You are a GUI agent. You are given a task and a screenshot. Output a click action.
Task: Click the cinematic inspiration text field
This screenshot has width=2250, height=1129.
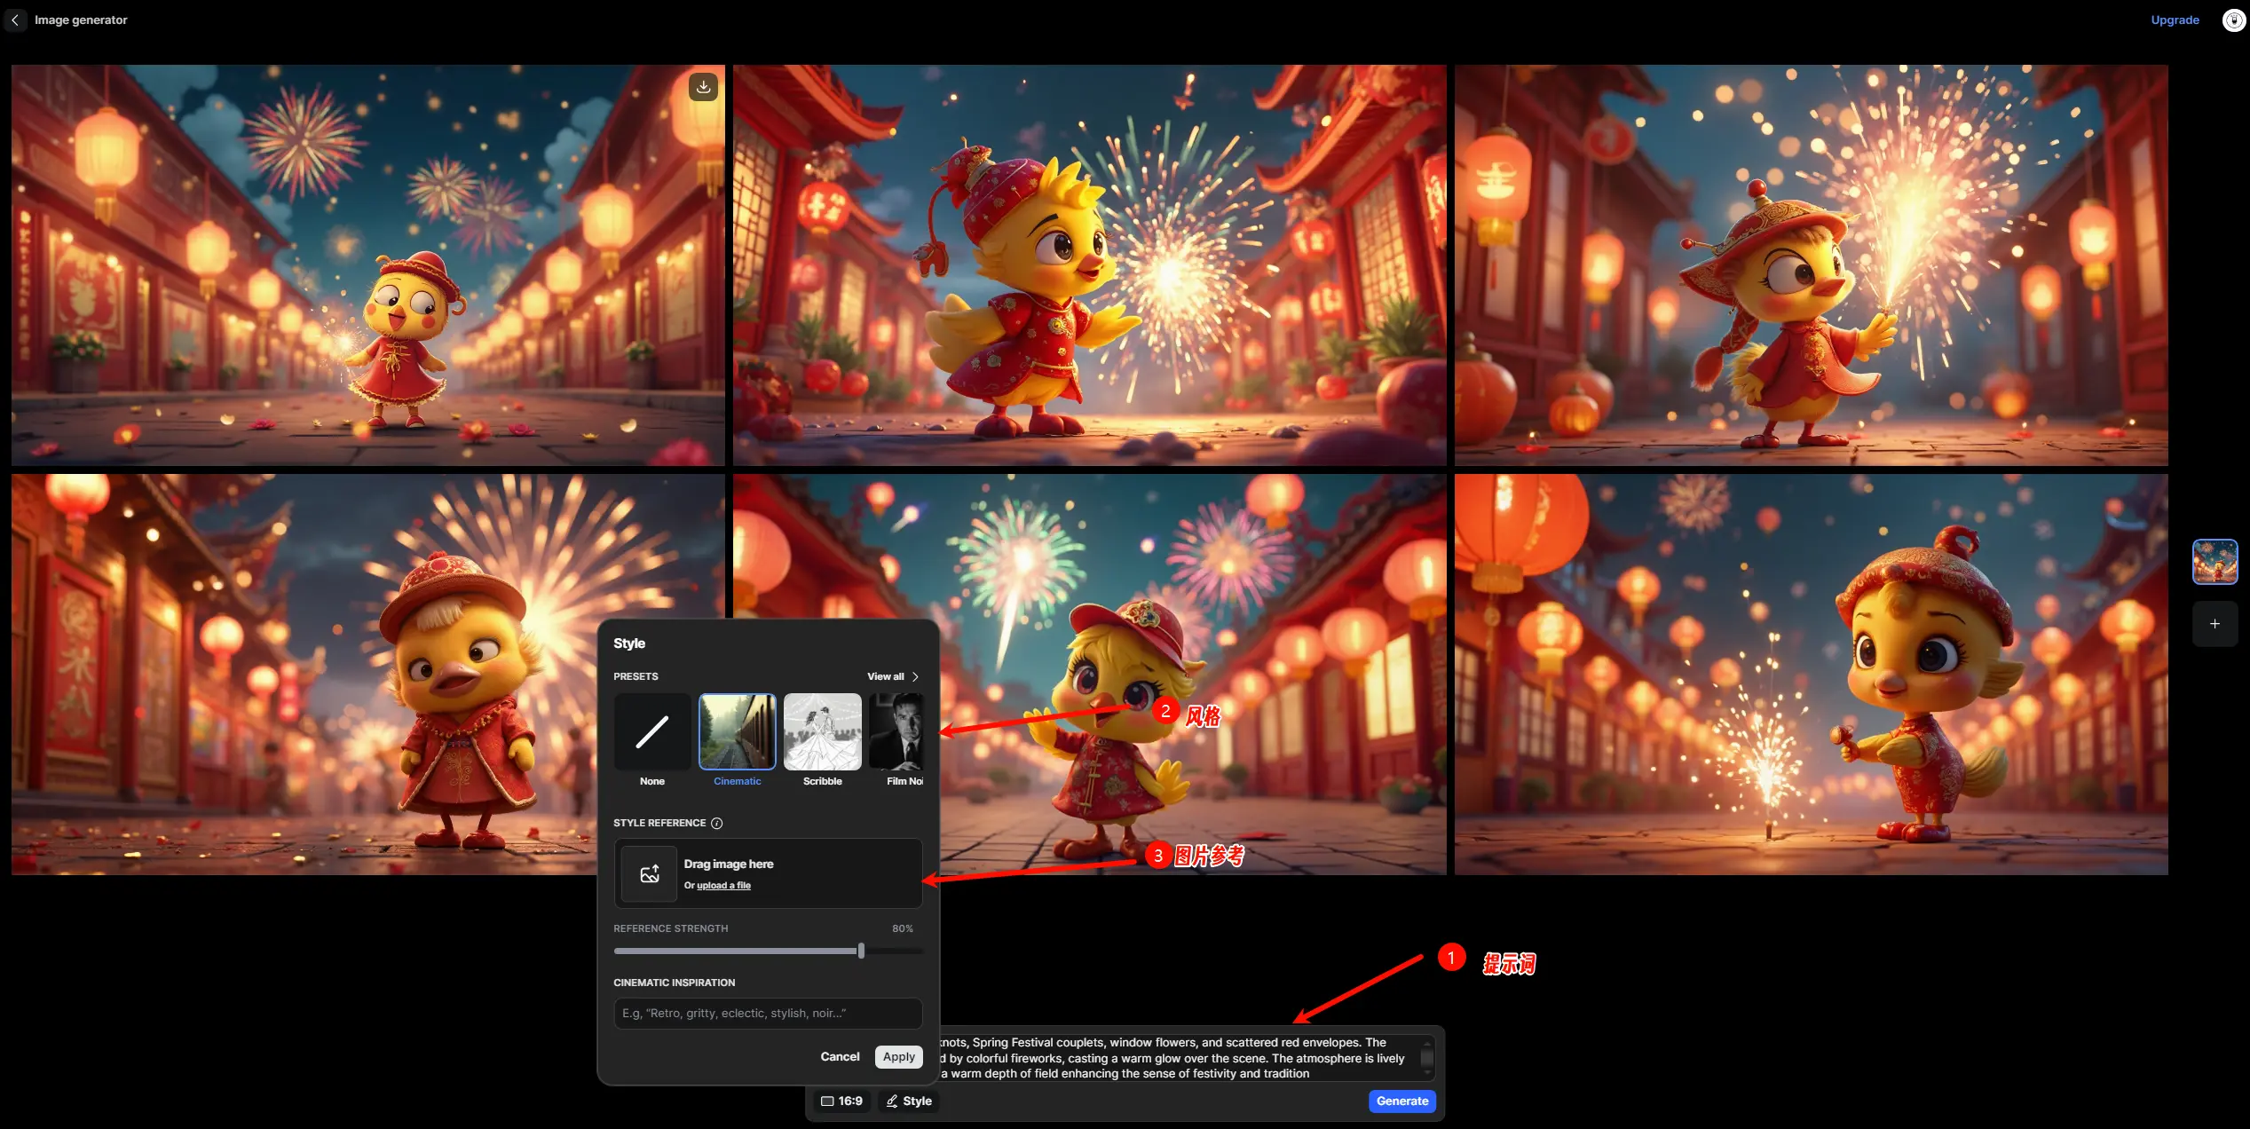click(x=768, y=1013)
